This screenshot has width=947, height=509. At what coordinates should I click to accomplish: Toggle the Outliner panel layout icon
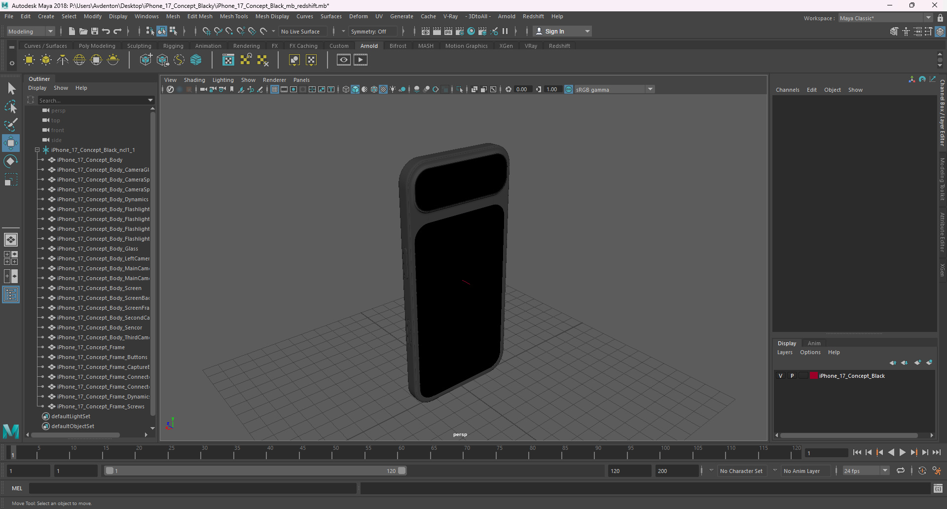(x=11, y=295)
